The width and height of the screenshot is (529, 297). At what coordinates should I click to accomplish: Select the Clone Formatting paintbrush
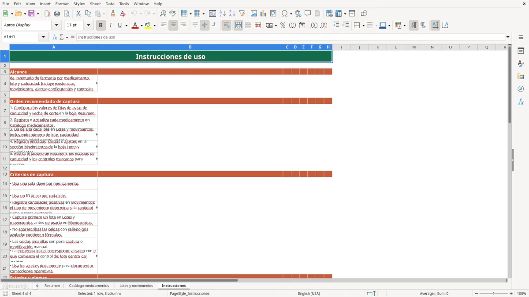tap(113, 14)
